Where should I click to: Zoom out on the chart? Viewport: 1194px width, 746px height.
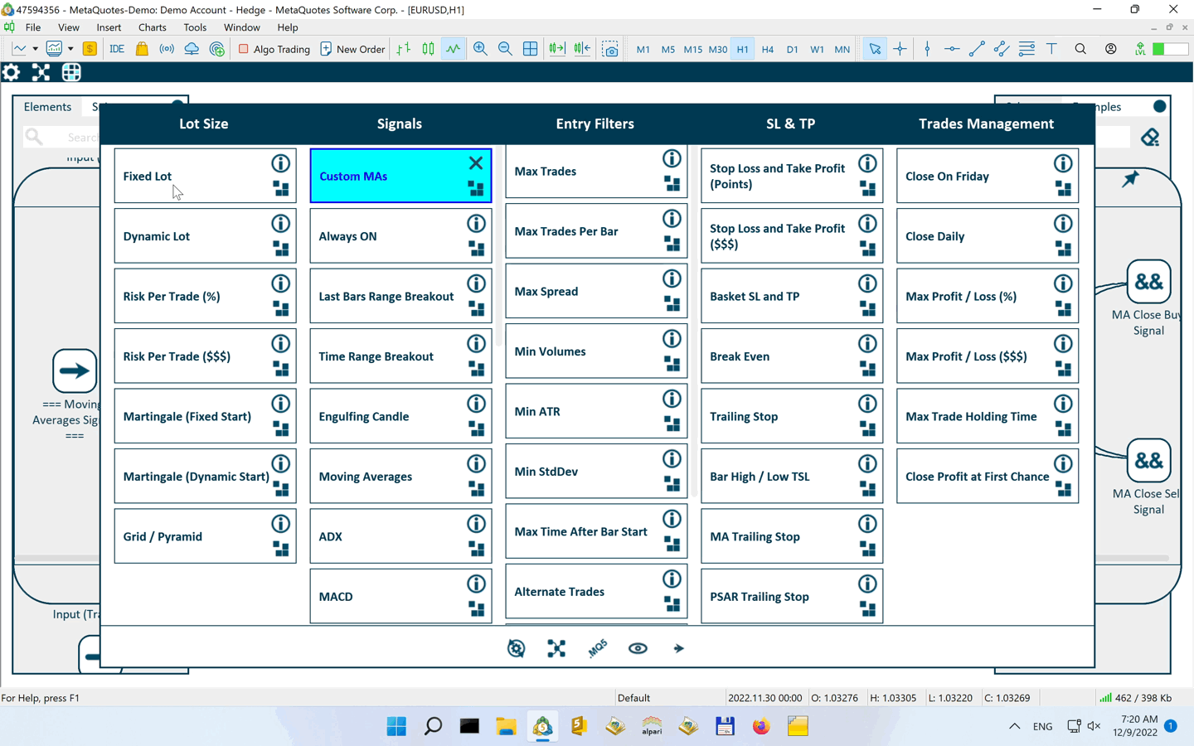click(x=505, y=49)
